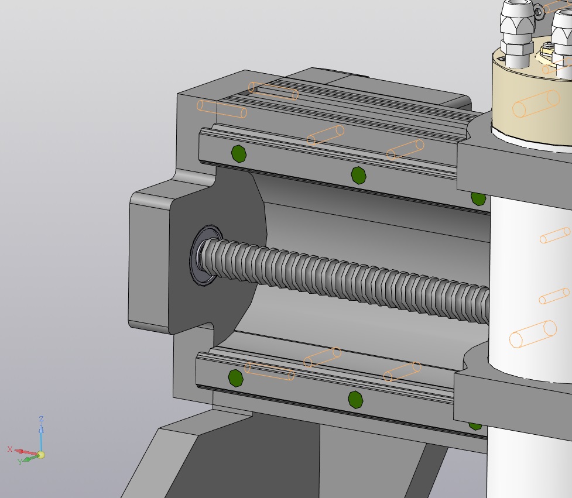Select the left cable gland on the beige cap
This screenshot has height=498, width=572.
[518, 35]
